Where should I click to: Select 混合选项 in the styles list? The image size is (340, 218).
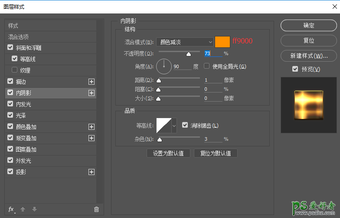click(x=18, y=37)
